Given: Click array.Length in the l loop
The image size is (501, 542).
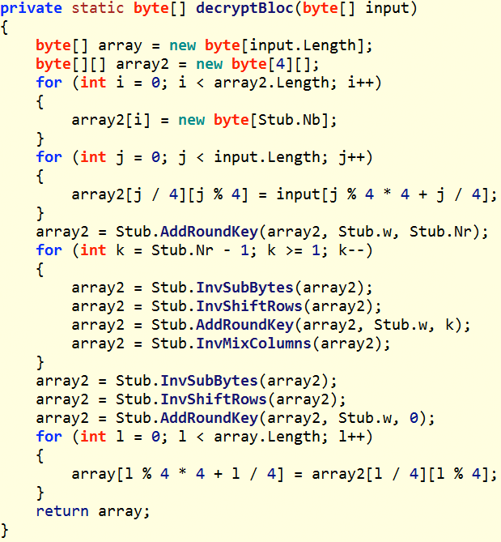Looking at the screenshot, I should tap(270, 437).
